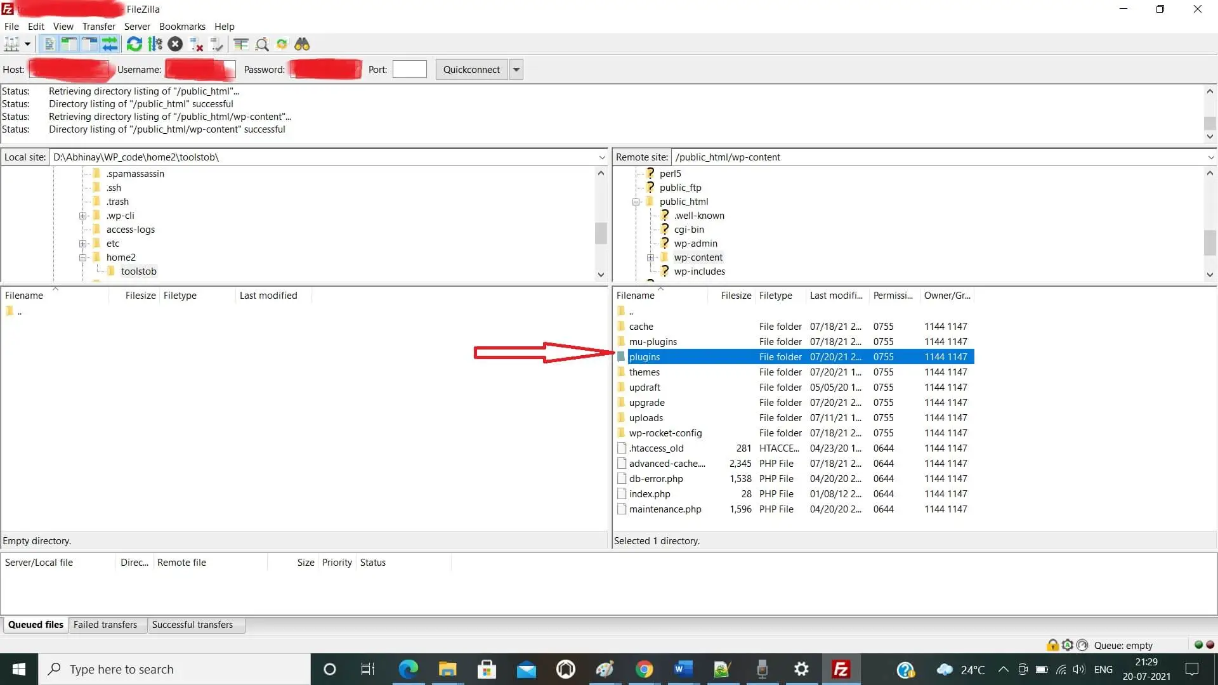Collapse the public_html remote tree folder
Viewport: 1218px width, 685px height.
(x=636, y=202)
